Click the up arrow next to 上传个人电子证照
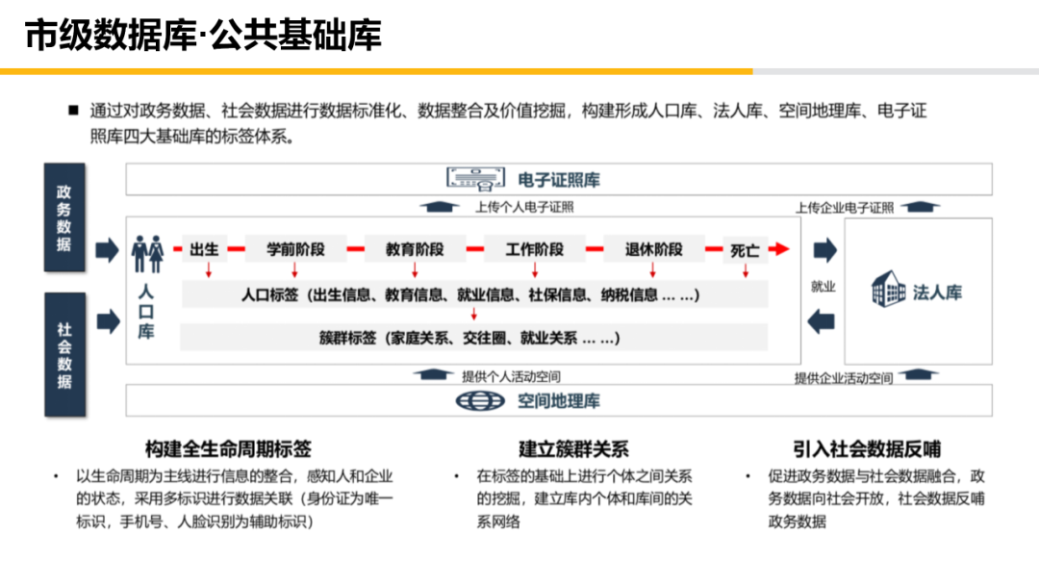1039x585 pixels. coord(440,208)
